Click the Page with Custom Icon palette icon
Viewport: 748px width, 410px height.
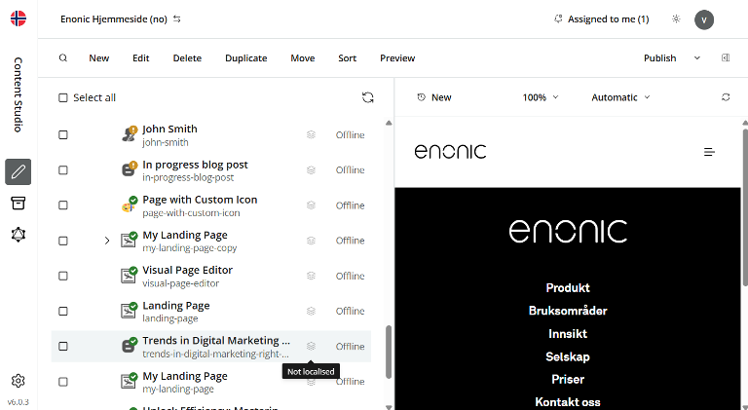point(129,205)
